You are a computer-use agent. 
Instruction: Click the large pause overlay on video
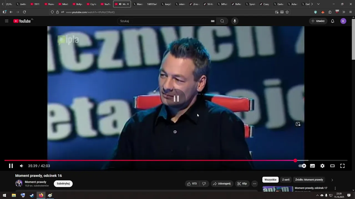pos(176,99)
